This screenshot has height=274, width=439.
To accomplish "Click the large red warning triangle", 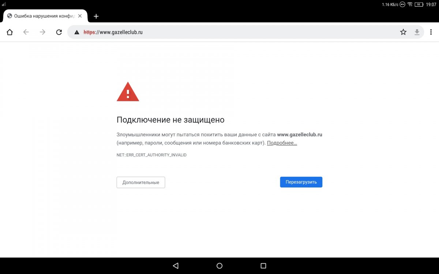I will coord(128,92).
